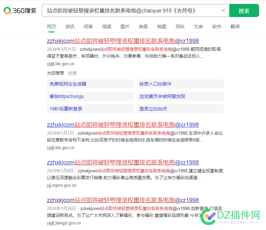Click the 为您推荐 label
Screen dimensions: 266x230
coord(55,73)
